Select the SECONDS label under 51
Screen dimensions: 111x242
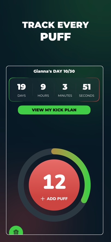click(x=87, y=96)
